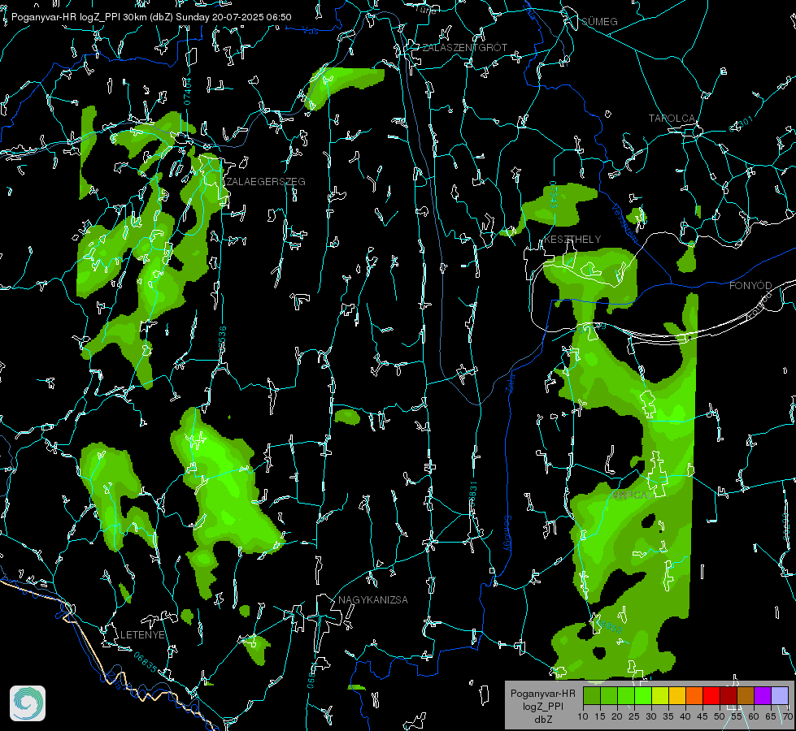This screenshot has height=731, width=796.
Task: Select the 15-20 dBZ green legend swatch
Action: tap(609, 695)
